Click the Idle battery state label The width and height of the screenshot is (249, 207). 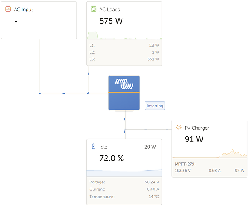click(x=103, y=147)
